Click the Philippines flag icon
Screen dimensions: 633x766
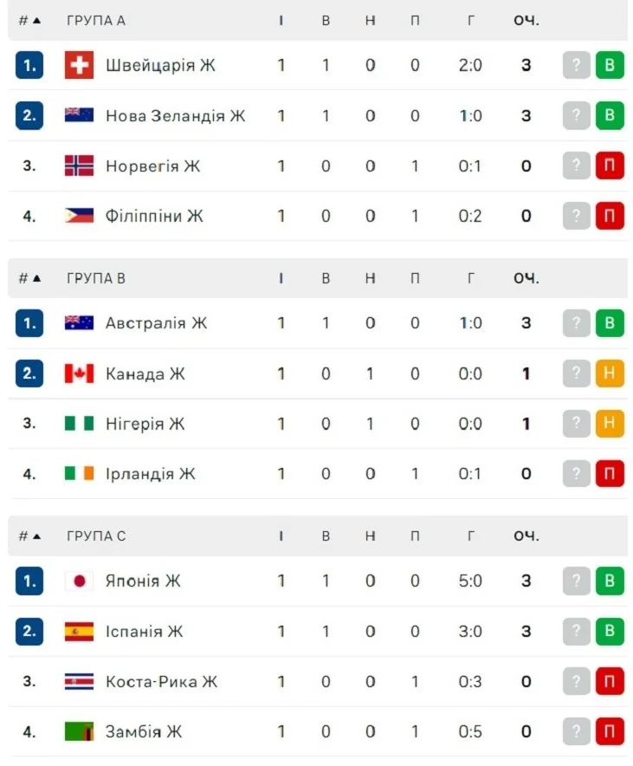79,216
